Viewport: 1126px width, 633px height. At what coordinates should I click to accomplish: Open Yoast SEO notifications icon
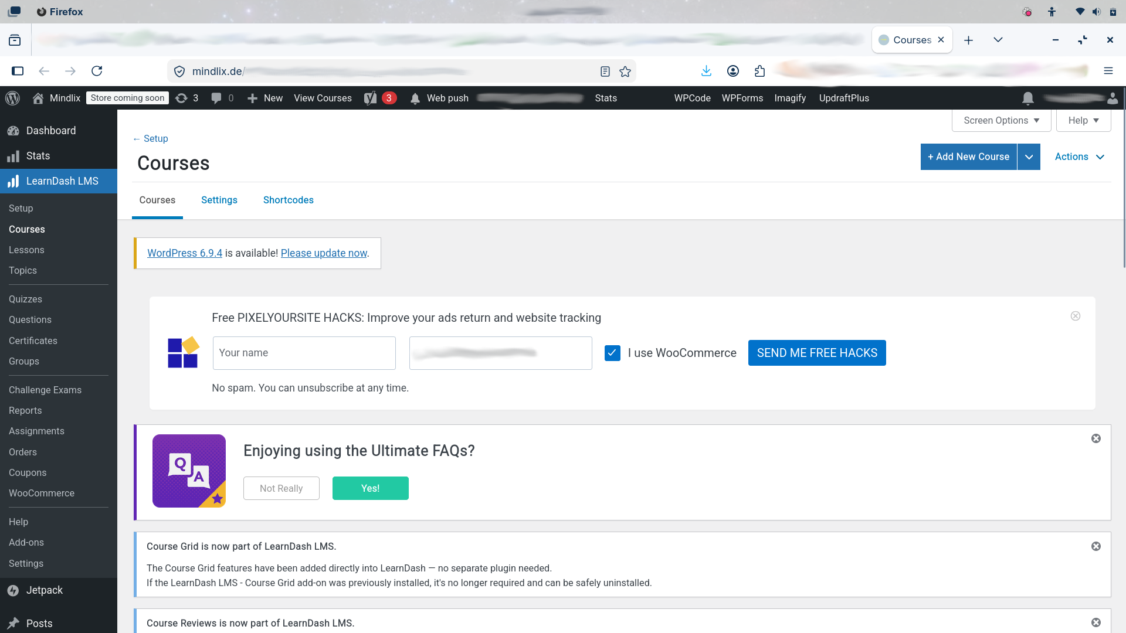[370, 98]
